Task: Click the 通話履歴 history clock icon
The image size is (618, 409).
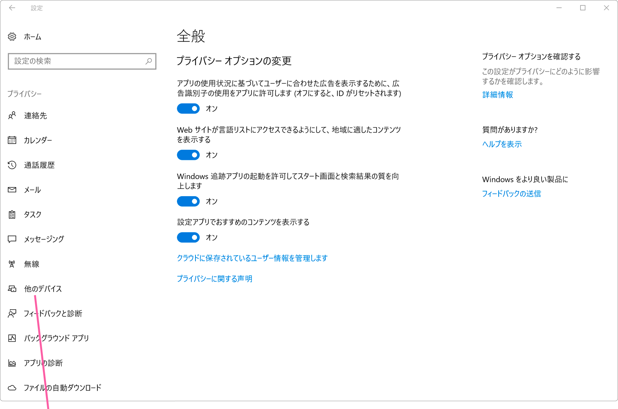Action: pos(12,165)
